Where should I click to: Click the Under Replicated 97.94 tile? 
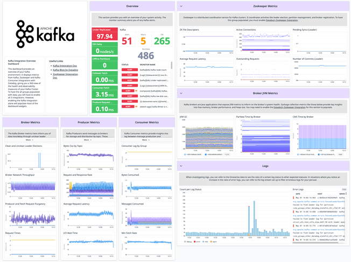pyautogui.click(x=103, y=34)
